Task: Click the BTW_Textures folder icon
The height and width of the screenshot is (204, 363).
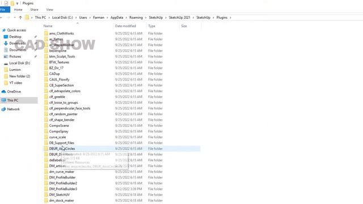Action: [46, 62]
